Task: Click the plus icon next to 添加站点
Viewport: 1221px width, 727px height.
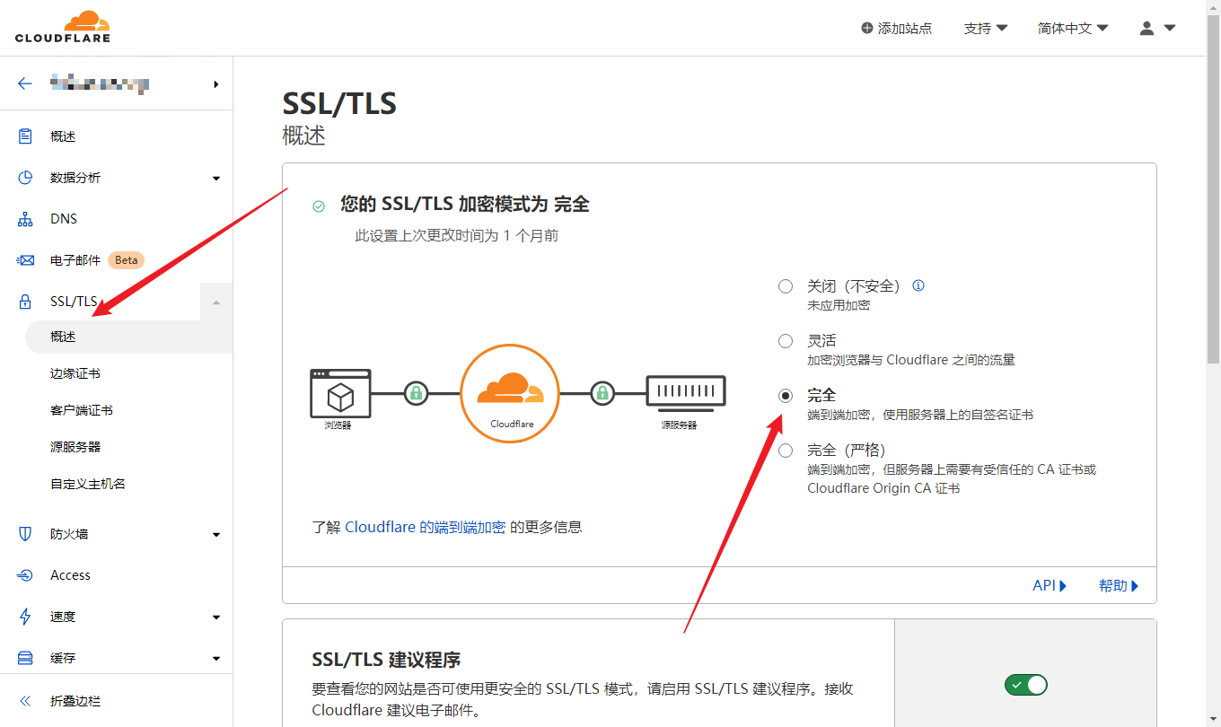Action: click(867, 28)
